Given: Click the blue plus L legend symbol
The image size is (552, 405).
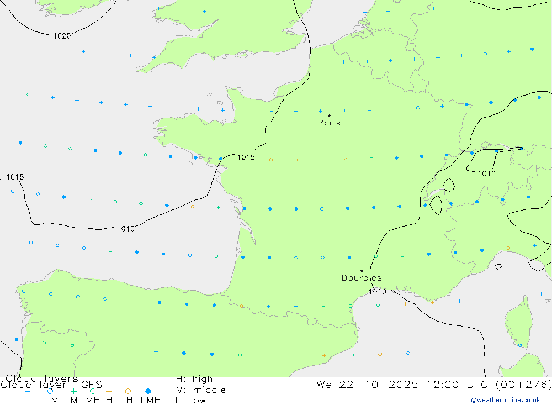Looking at the screenshot, I should pos(28,391).
